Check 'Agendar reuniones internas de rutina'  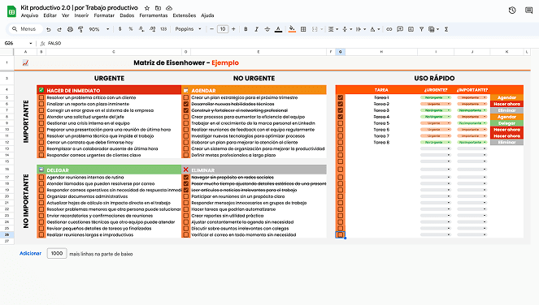coord(41,178)
